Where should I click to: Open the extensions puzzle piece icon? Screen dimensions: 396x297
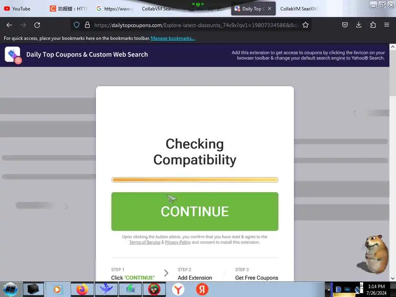coord(373,25)
